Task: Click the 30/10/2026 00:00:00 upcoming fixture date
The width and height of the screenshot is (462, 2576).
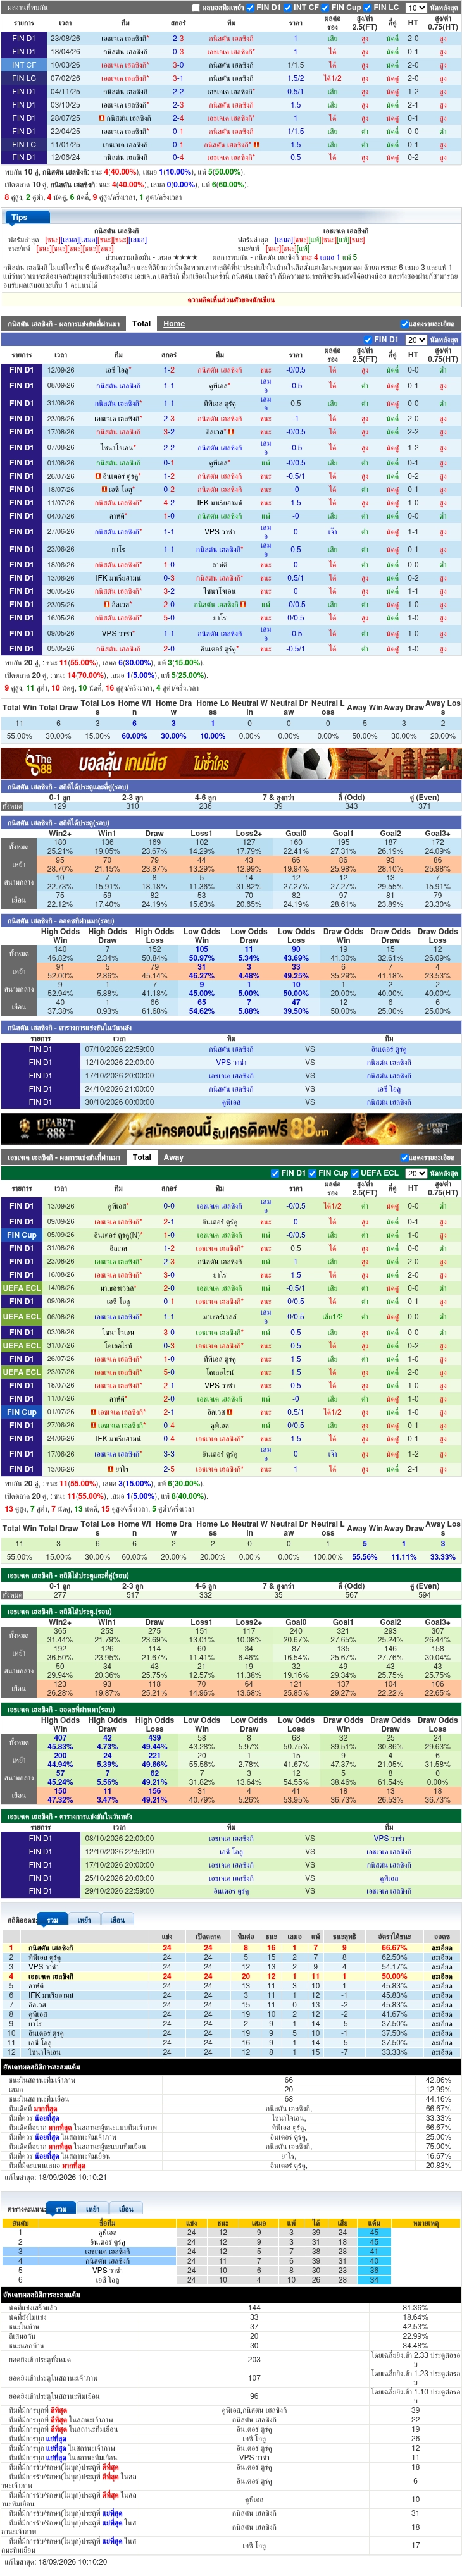Action: tap(119, 1102)
